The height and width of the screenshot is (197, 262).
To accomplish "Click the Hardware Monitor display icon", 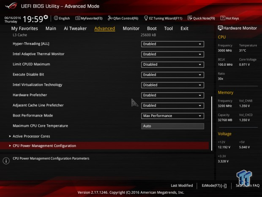I will 220,28.
